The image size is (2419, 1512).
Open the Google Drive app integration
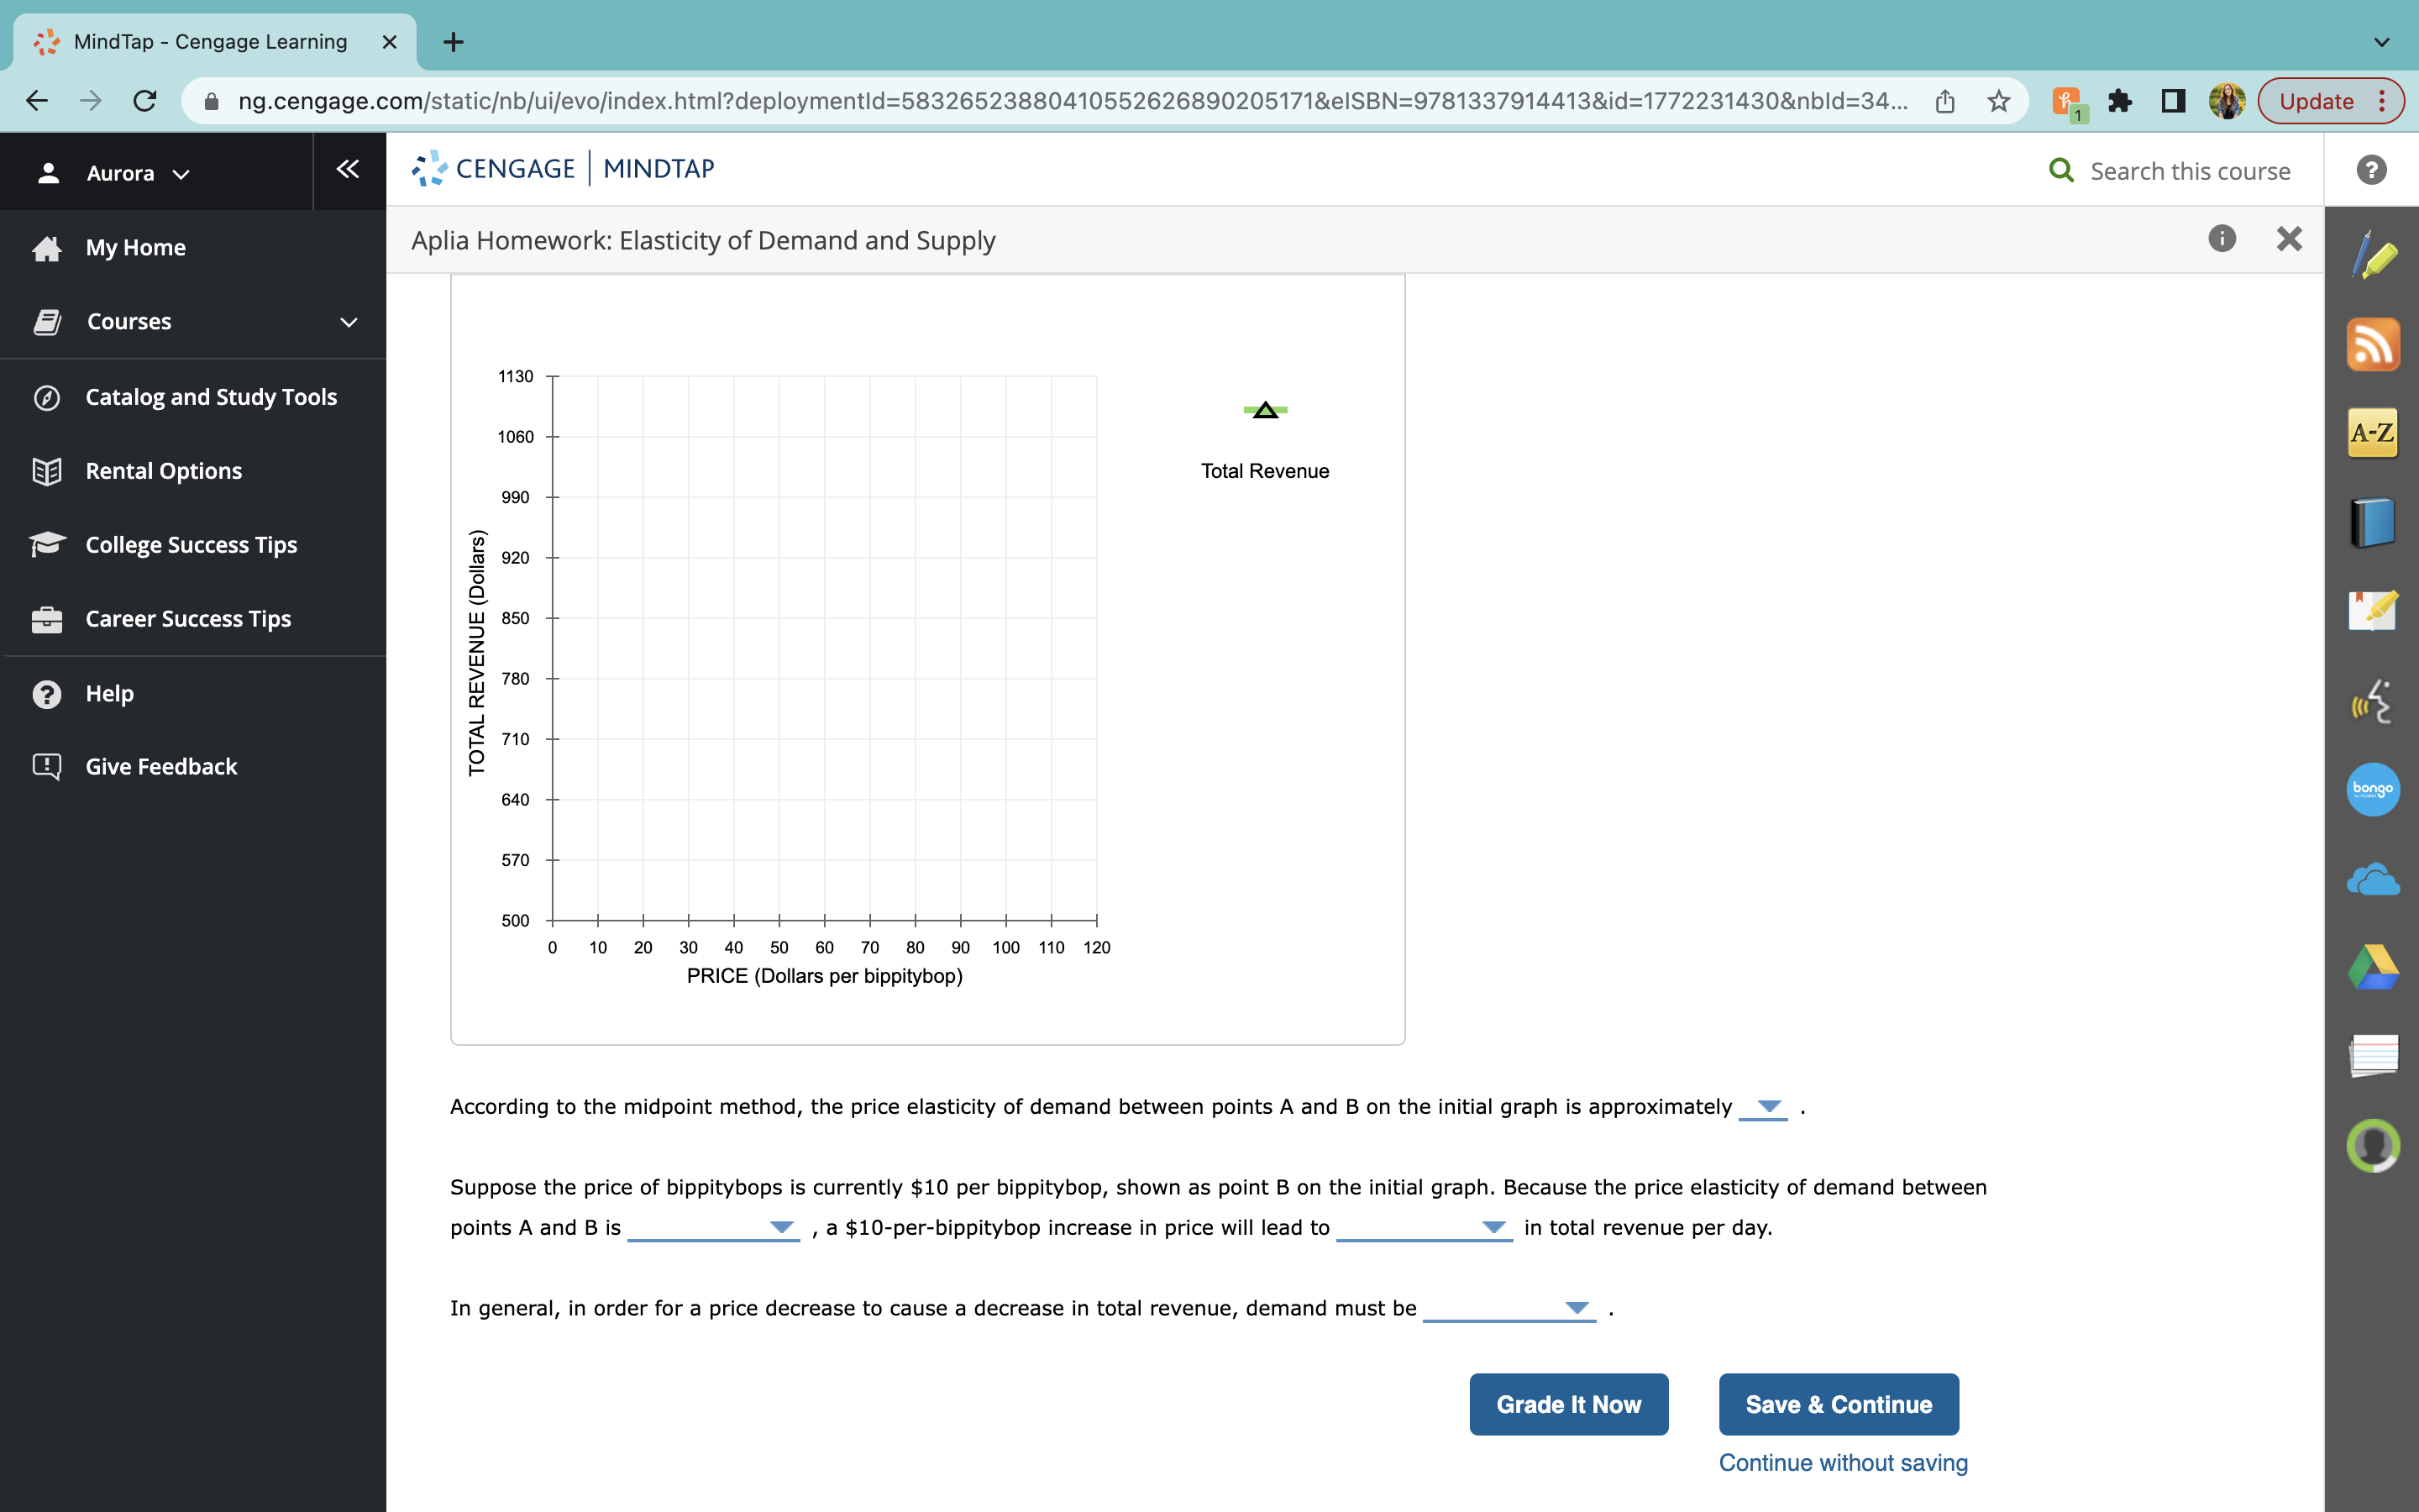[2374, 966]
